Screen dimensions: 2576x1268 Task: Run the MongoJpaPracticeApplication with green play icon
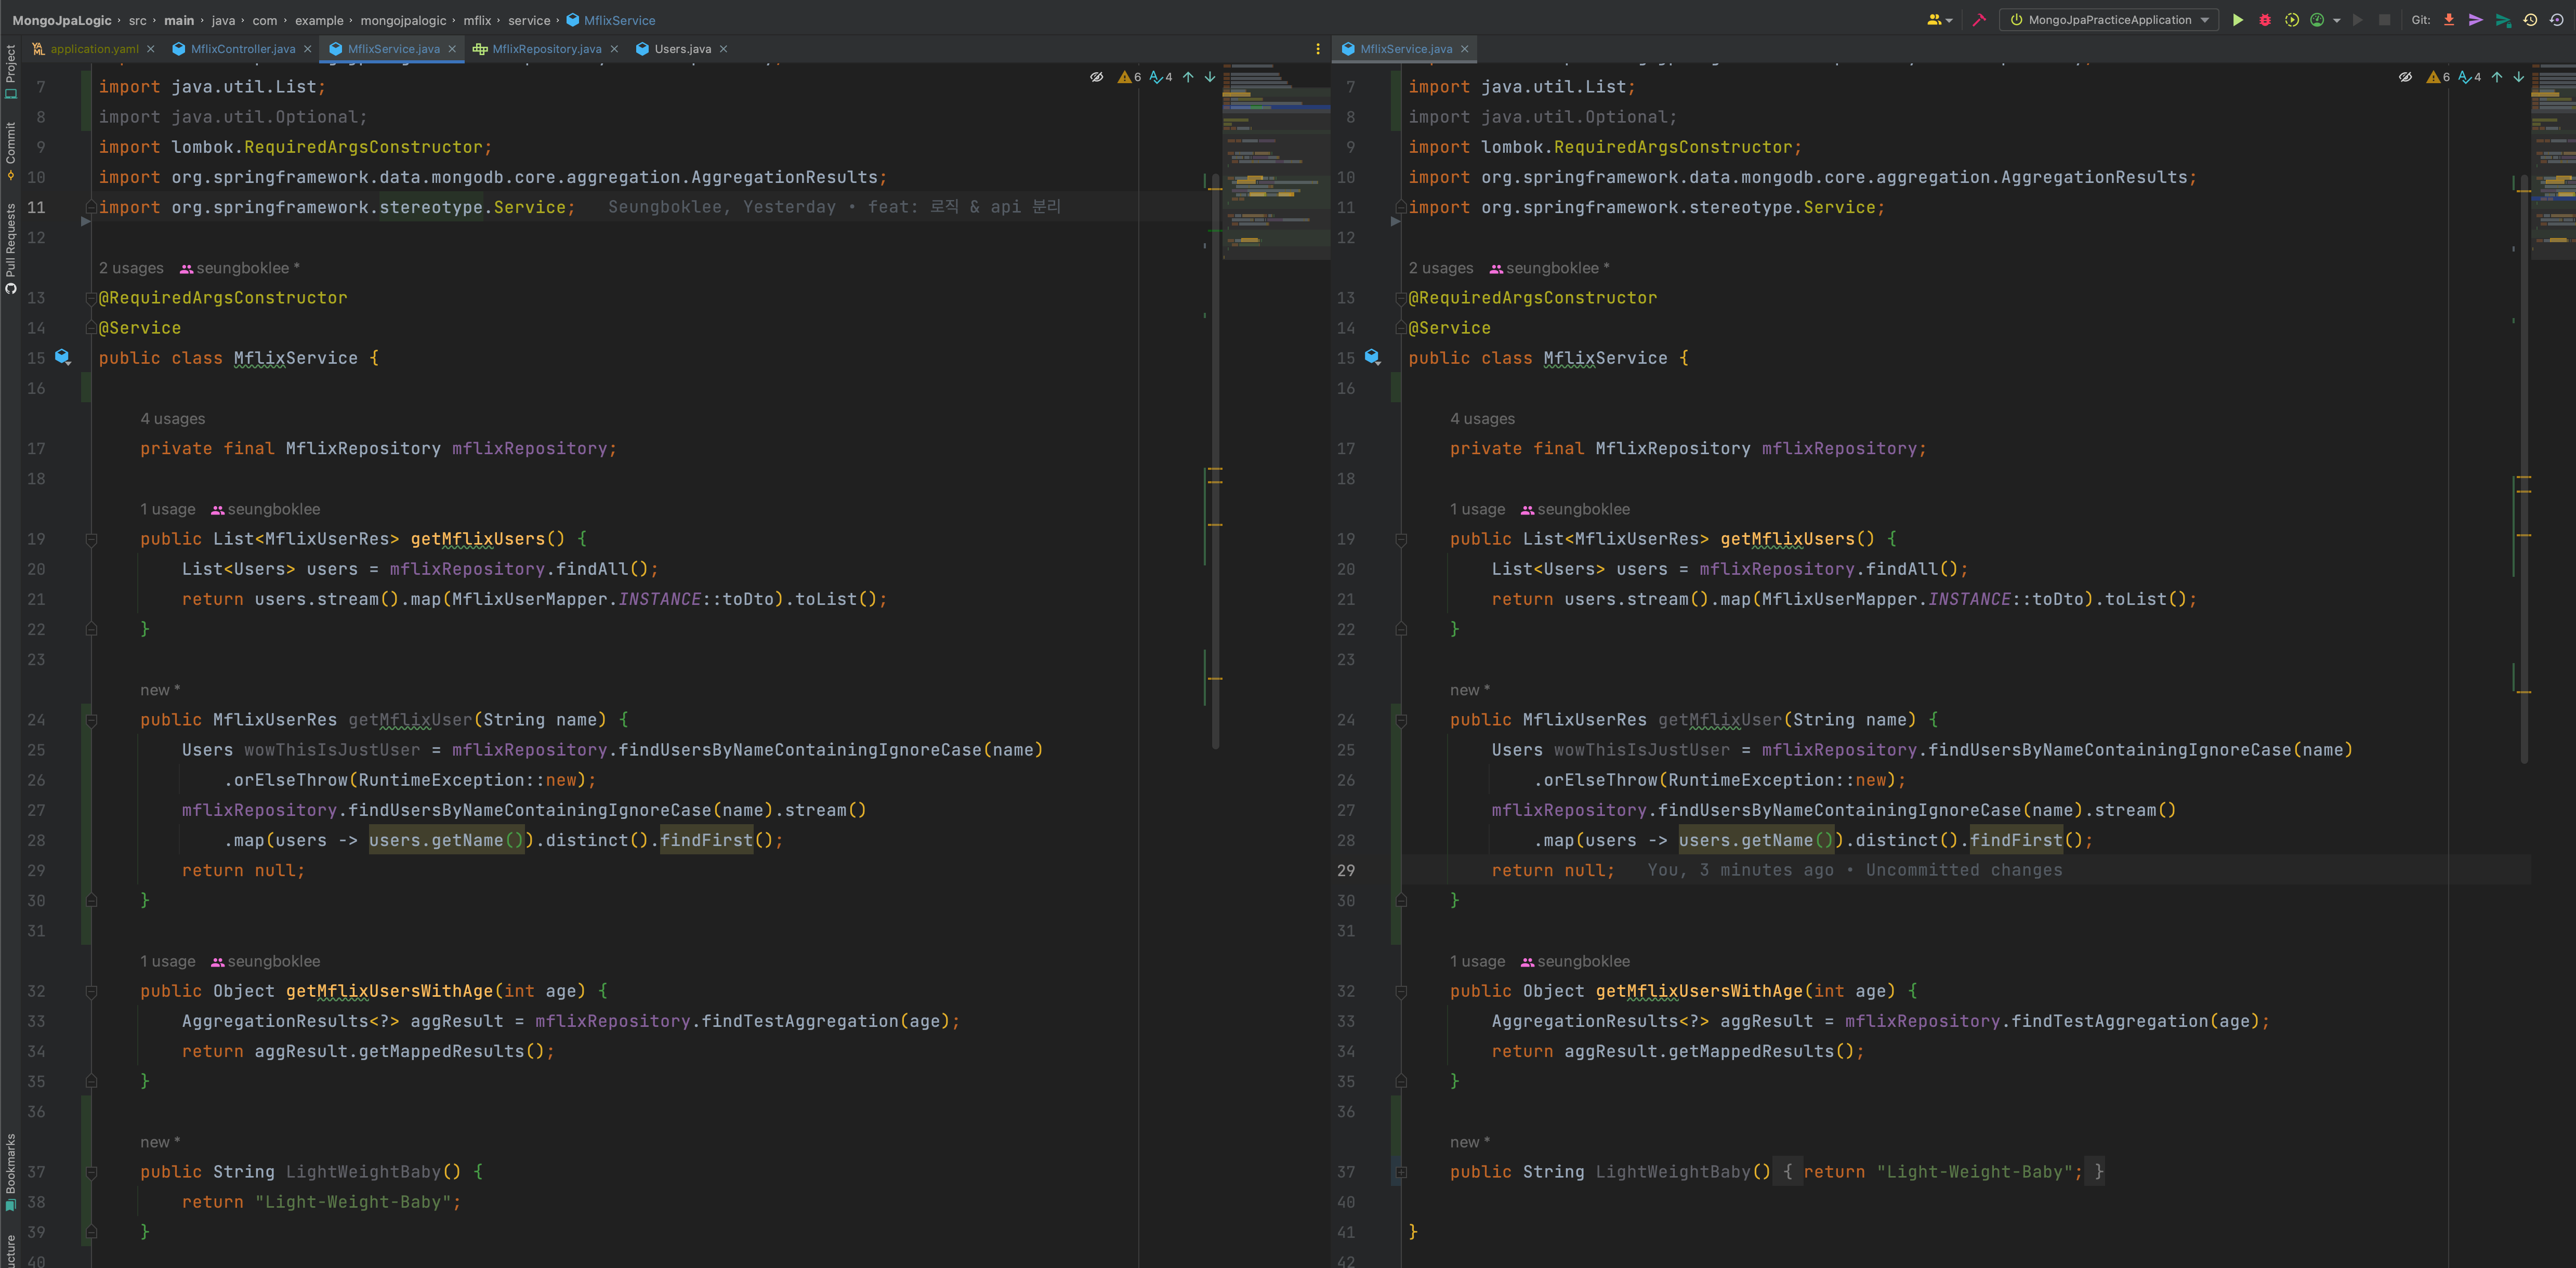2238,20
